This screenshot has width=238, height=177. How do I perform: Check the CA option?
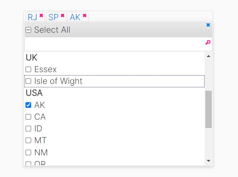click(x=29, y=117)
